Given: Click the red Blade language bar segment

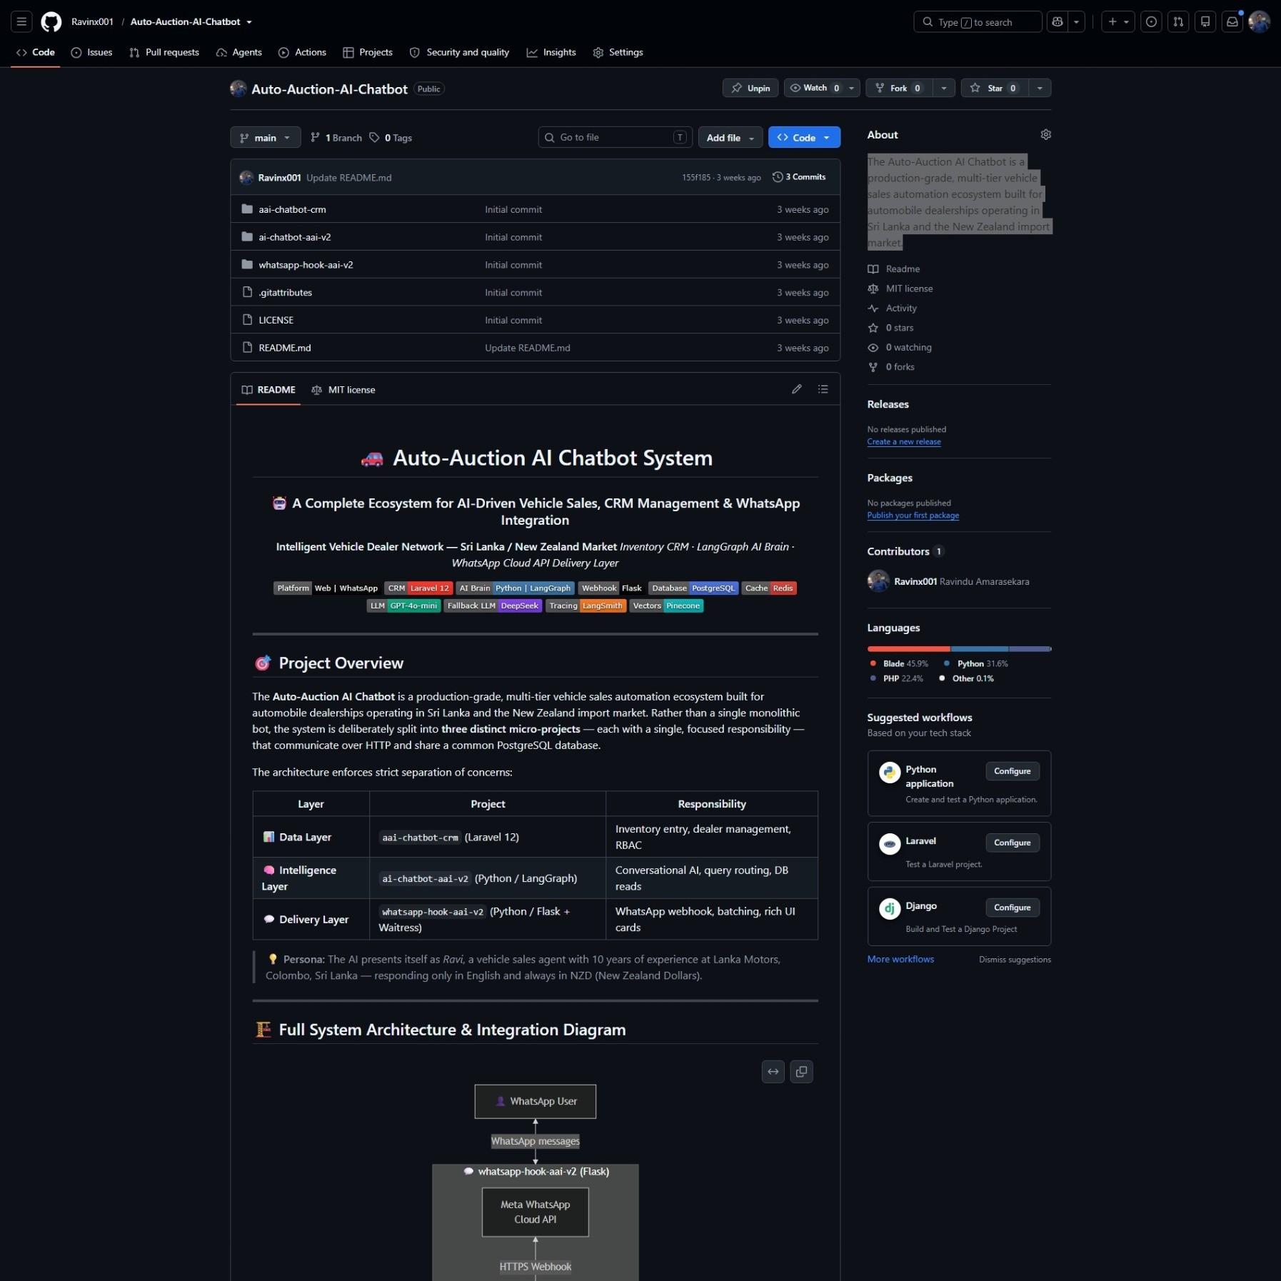Looking at the screenshot, I should click(909, 649).
